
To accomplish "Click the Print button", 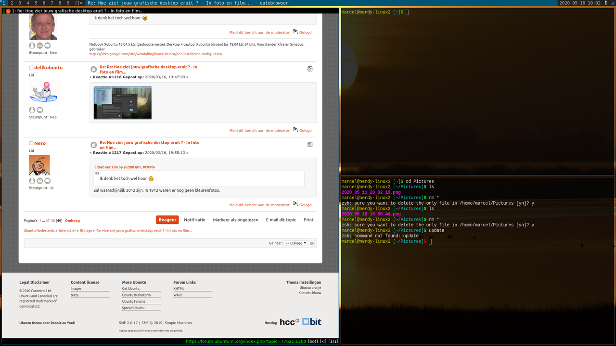I will [x=308, y=220].
